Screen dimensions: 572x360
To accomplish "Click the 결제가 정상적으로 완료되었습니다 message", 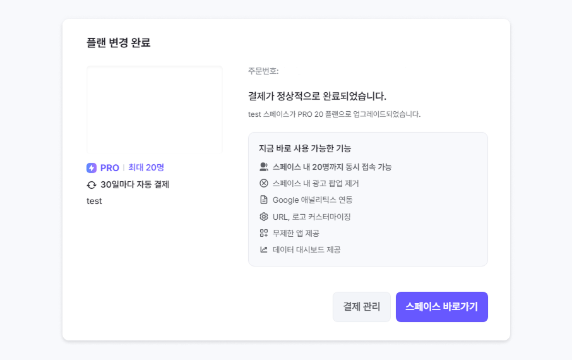I will tap(317, 96).
